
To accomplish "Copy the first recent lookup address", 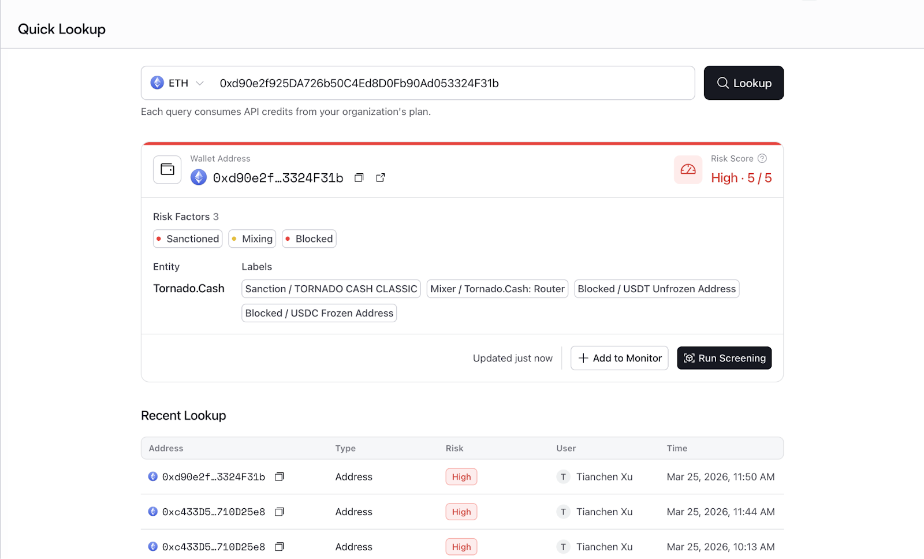I will 280,476.
